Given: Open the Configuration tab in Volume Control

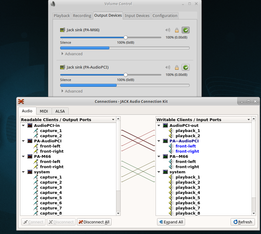Looking at the screenshot, I should coord(165,16).
